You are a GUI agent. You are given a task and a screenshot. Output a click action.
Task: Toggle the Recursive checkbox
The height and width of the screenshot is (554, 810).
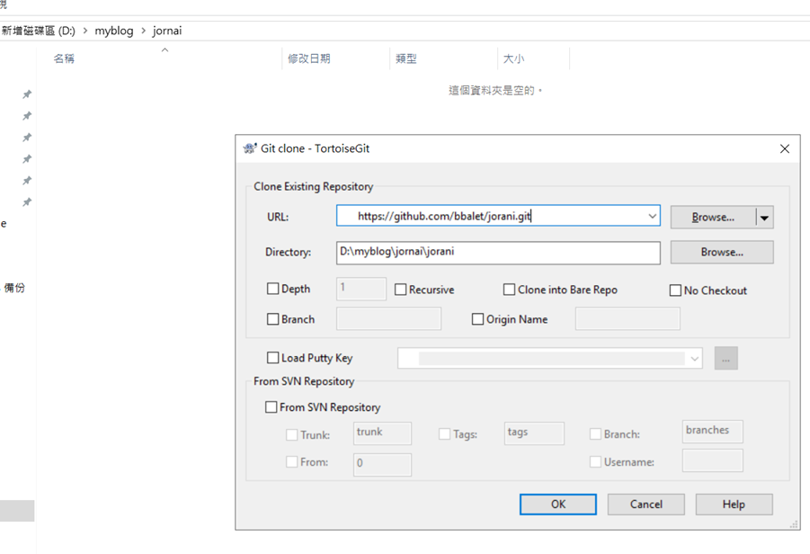click(x=401, y=290)
